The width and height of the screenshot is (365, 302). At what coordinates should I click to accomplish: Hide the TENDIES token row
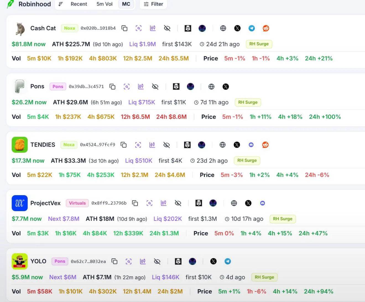click(x=166, y=145)
